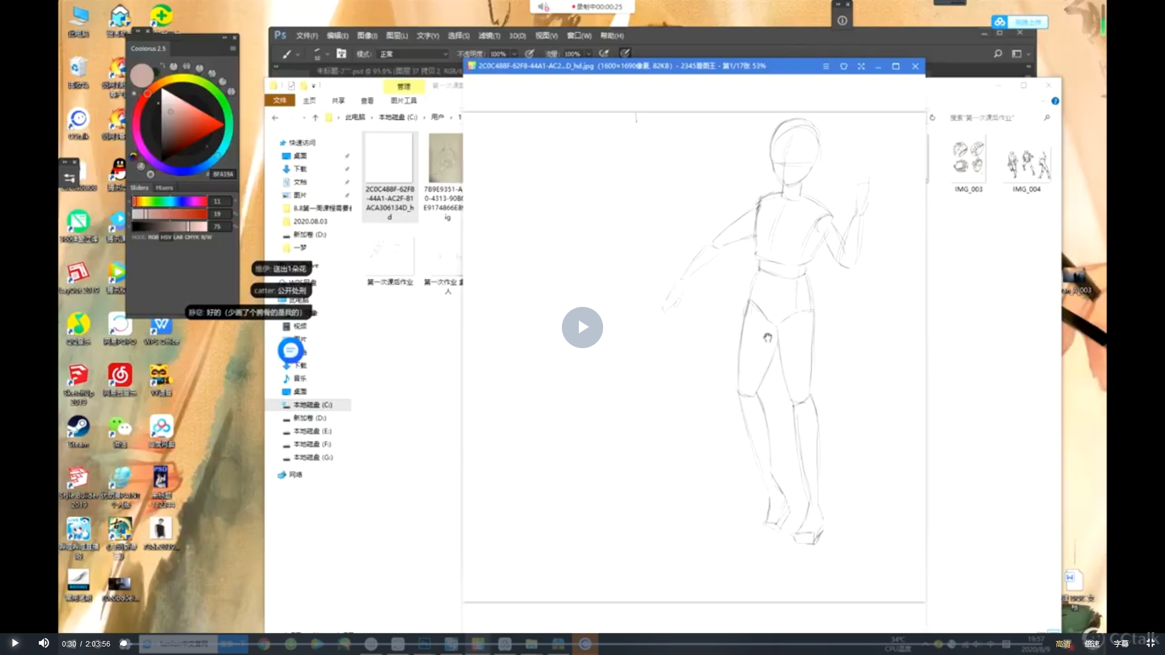This screenshot has width=1165, height=655.
Task: Toggle the brush settings panel icon
Action: tap(342, 54)
